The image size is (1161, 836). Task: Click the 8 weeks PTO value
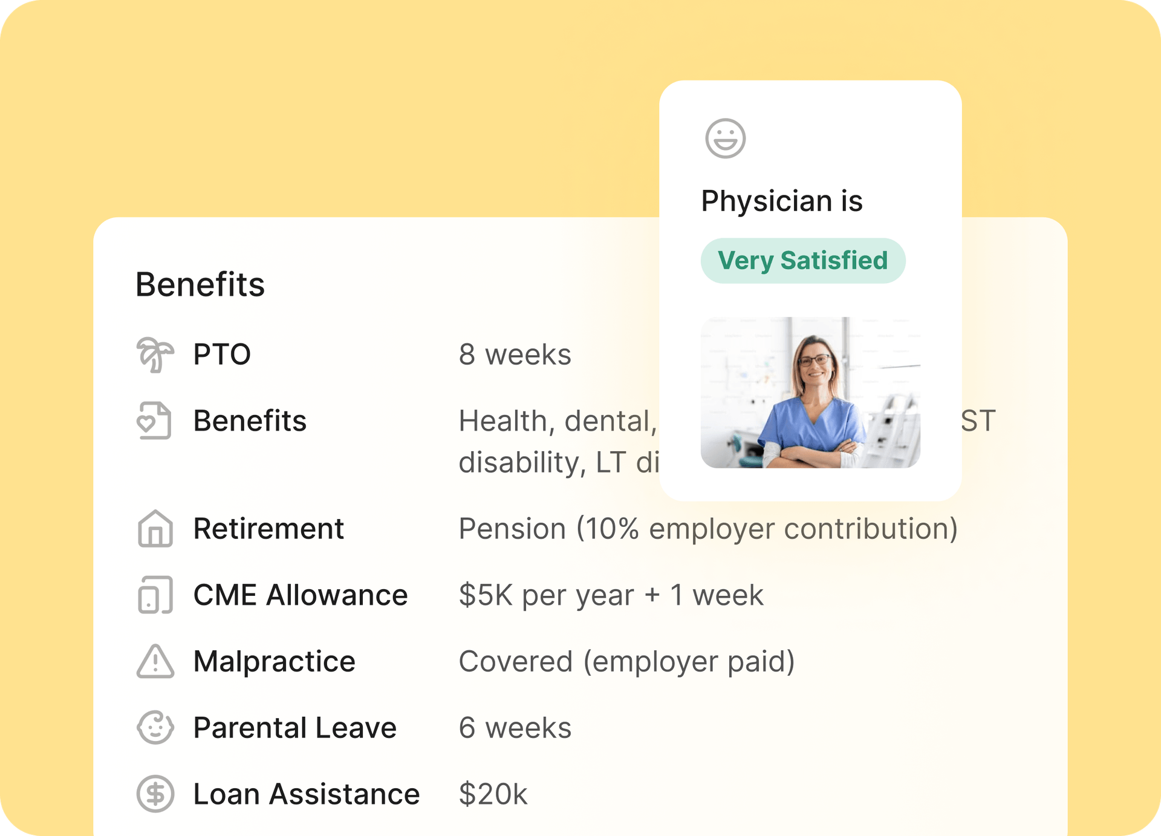coord(515,354)
